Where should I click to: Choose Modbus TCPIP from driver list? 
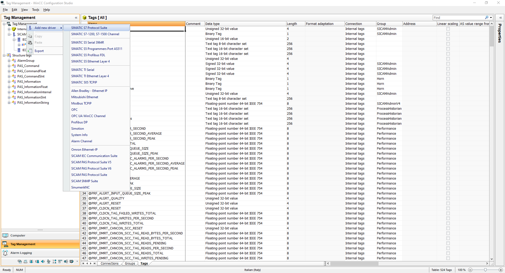coord(81,103)
